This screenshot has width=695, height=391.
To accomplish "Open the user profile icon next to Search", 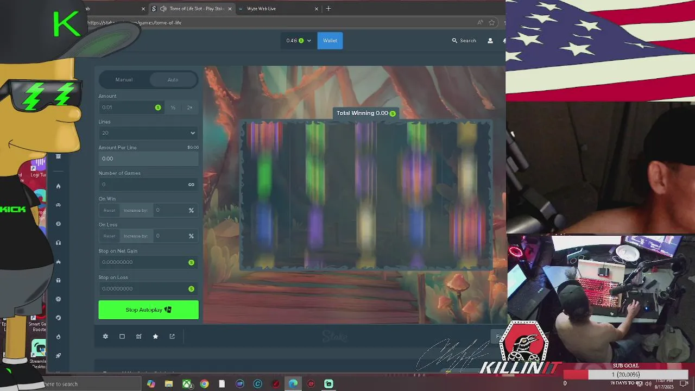I will (490, 41).
